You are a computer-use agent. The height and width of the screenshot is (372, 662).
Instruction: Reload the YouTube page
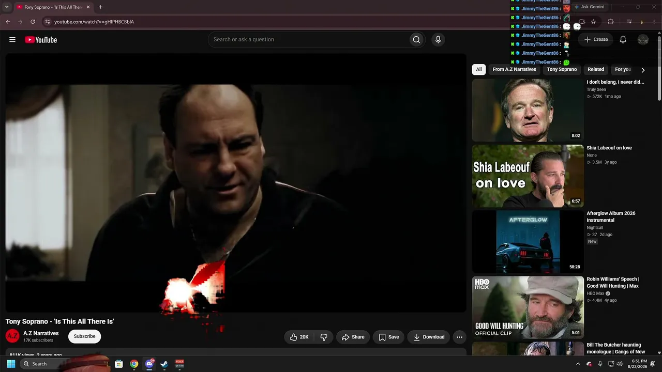tap(33, 22)
